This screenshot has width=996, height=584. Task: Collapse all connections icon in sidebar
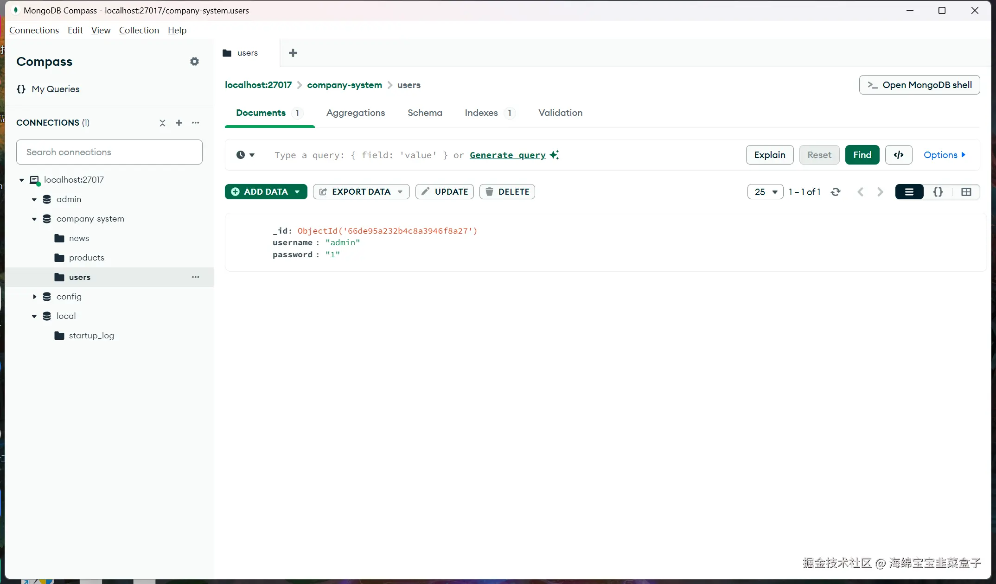(162, 123)
